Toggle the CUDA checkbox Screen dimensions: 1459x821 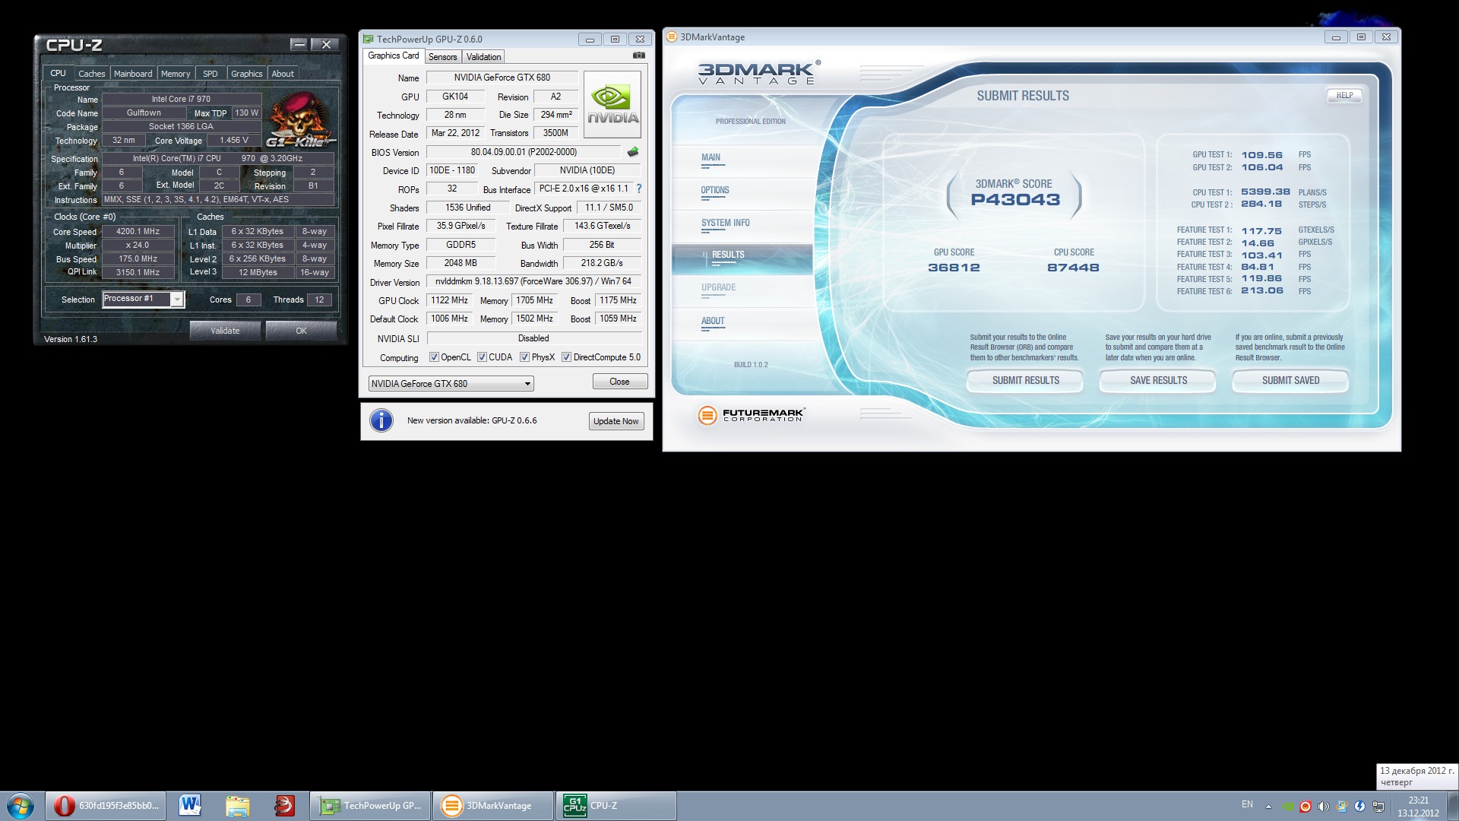(x=482, y=357)
